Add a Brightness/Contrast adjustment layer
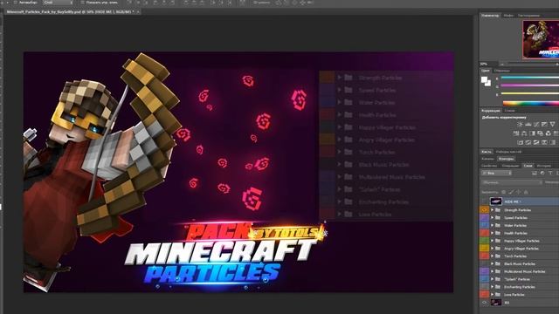 tap(520, 124)
